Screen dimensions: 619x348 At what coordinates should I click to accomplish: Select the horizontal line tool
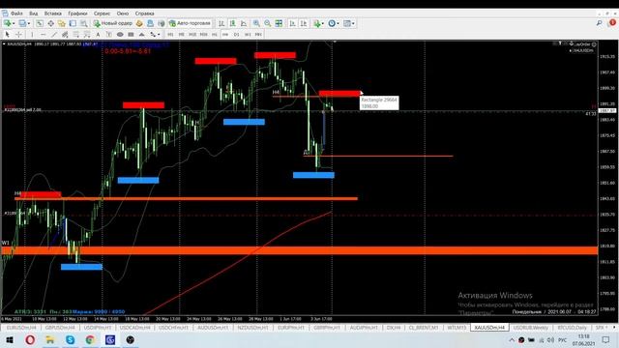coord(43,35)
